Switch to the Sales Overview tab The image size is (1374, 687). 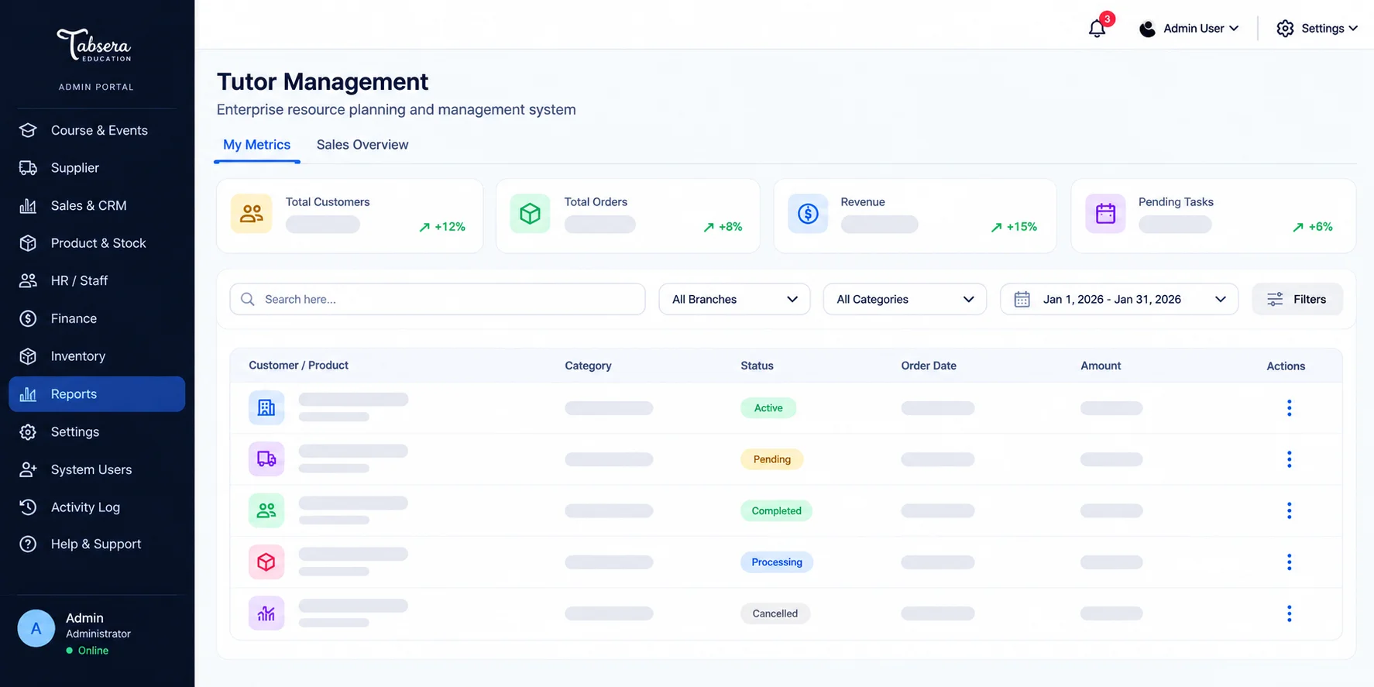coord(362,145)
